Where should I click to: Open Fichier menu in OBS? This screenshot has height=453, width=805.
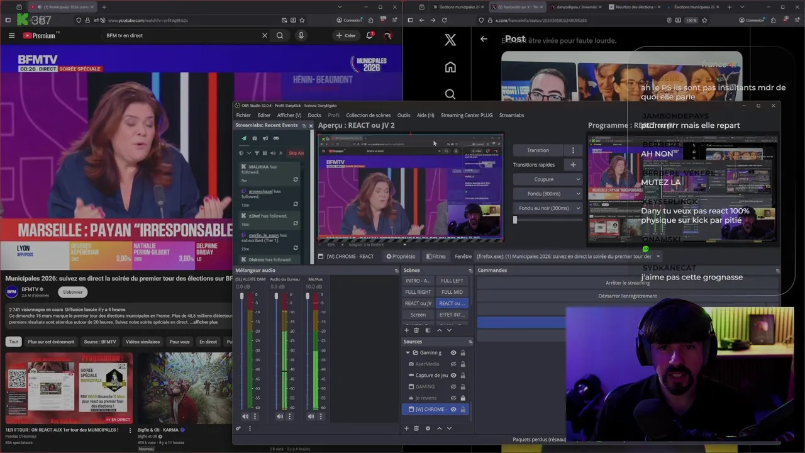(x=243, y=115)
